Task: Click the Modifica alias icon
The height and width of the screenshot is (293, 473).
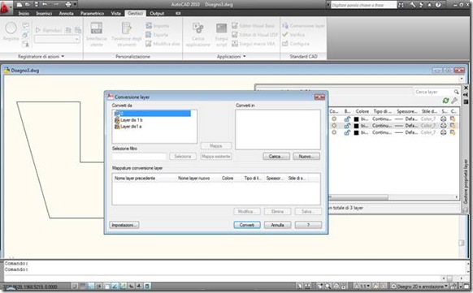Action: (149, 44)
